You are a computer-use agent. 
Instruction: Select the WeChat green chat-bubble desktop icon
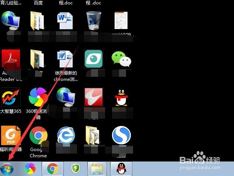[x=121, y=59]
